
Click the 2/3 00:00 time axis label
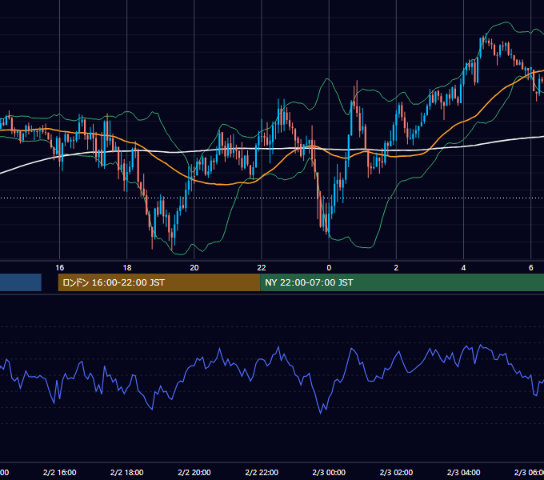point(329,472)
